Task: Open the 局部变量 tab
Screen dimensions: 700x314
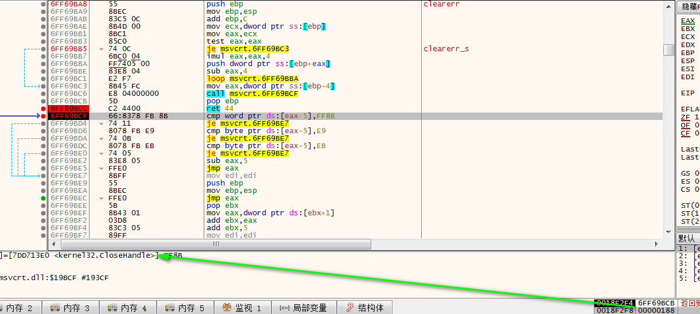Action: click(x=304, y=308)
